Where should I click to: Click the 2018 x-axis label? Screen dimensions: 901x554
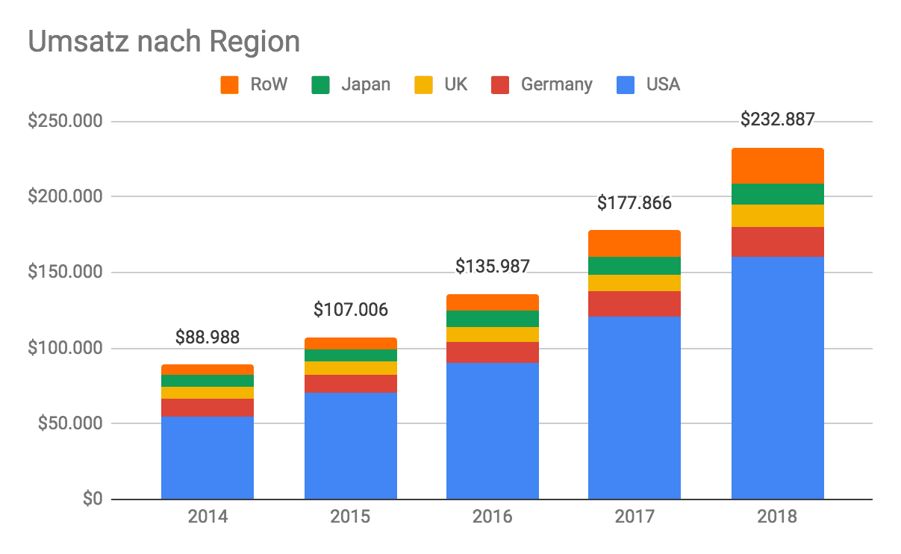[778, 517]
